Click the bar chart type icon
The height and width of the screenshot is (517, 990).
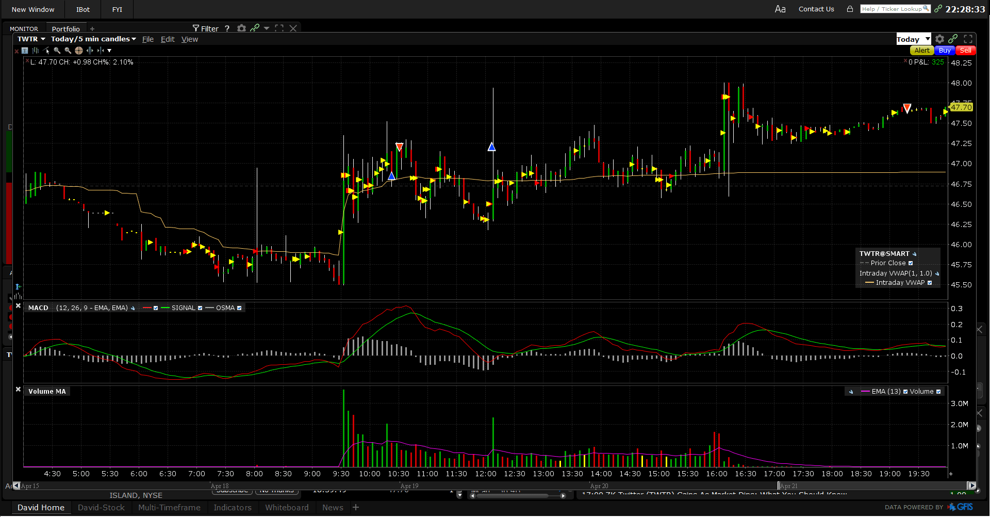36,51
